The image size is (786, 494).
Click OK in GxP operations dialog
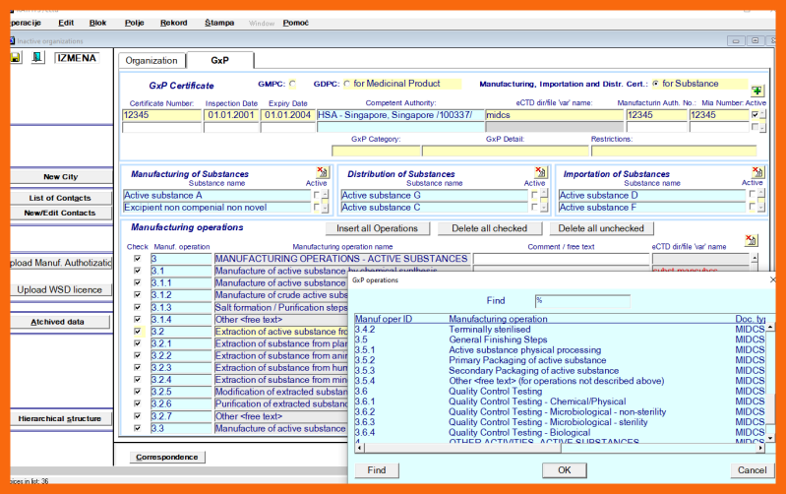tap(564, 470)
